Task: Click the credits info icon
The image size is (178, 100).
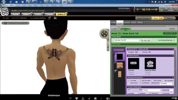Action: (156, 10)
